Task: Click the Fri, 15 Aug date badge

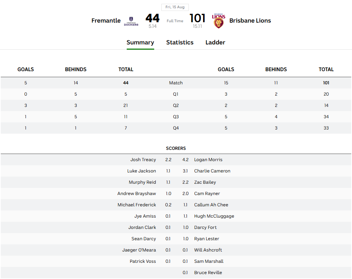Action: tap(175, 7)
